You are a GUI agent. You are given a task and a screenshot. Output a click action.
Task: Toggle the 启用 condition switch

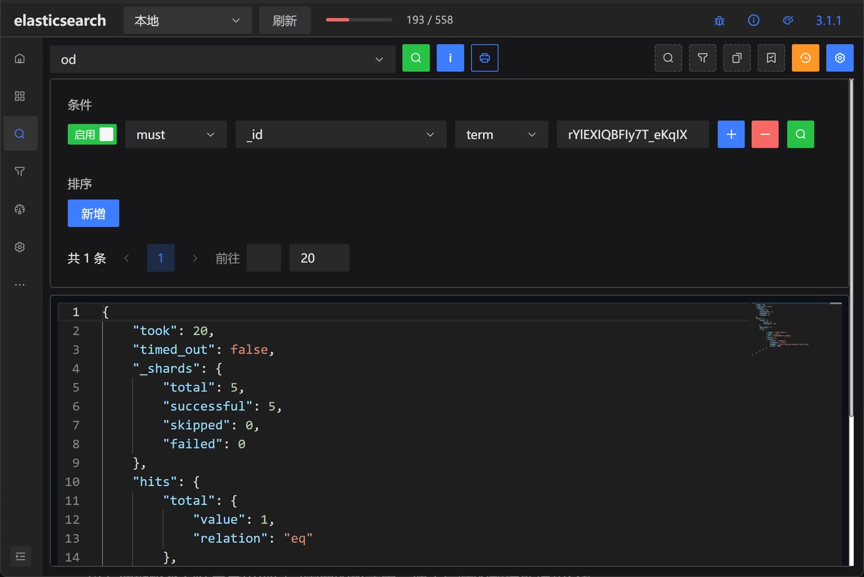92,134
